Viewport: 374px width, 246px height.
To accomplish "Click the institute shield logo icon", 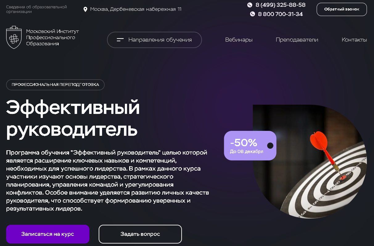I will tap(14, 38).
